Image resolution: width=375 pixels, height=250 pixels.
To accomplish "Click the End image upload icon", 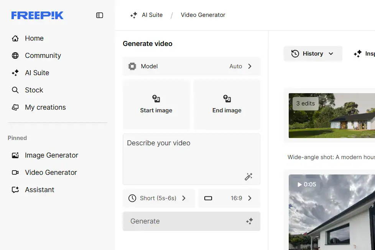I will pyautogui.click(x=227, y=99).
